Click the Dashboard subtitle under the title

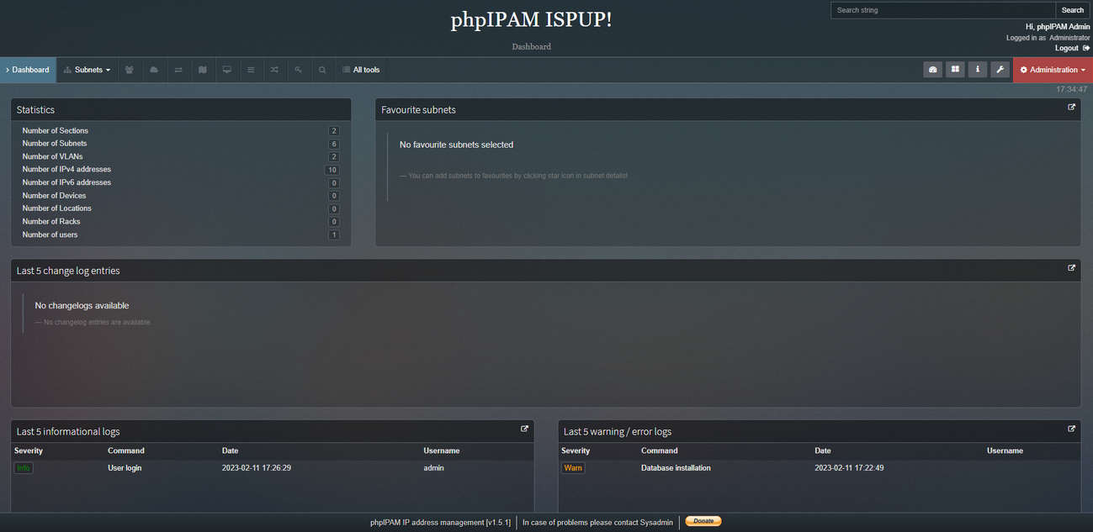click(x=532, y=46)
